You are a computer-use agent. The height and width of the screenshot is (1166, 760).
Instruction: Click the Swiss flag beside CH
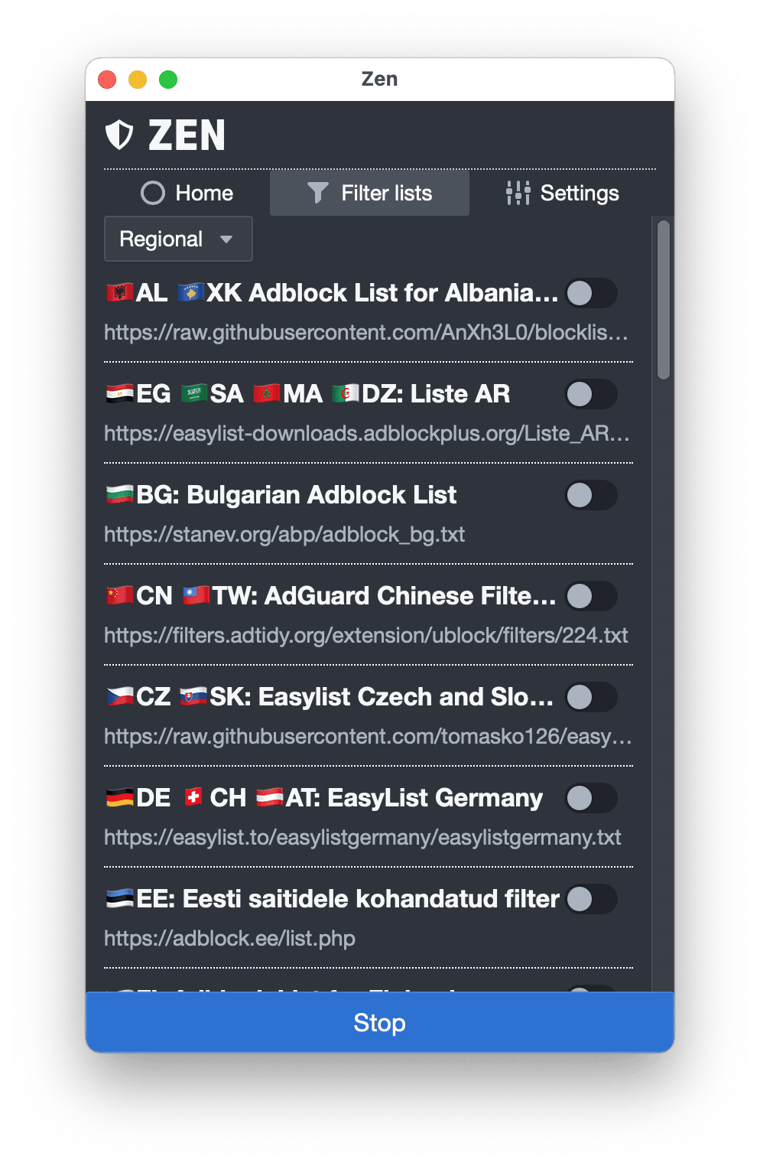(193, 797)
